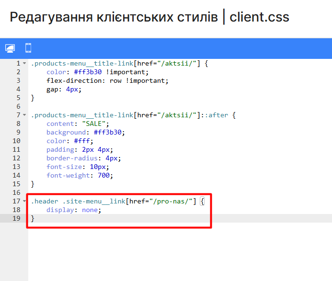Click the ::after selector on line 7

(x=133, y=115)
